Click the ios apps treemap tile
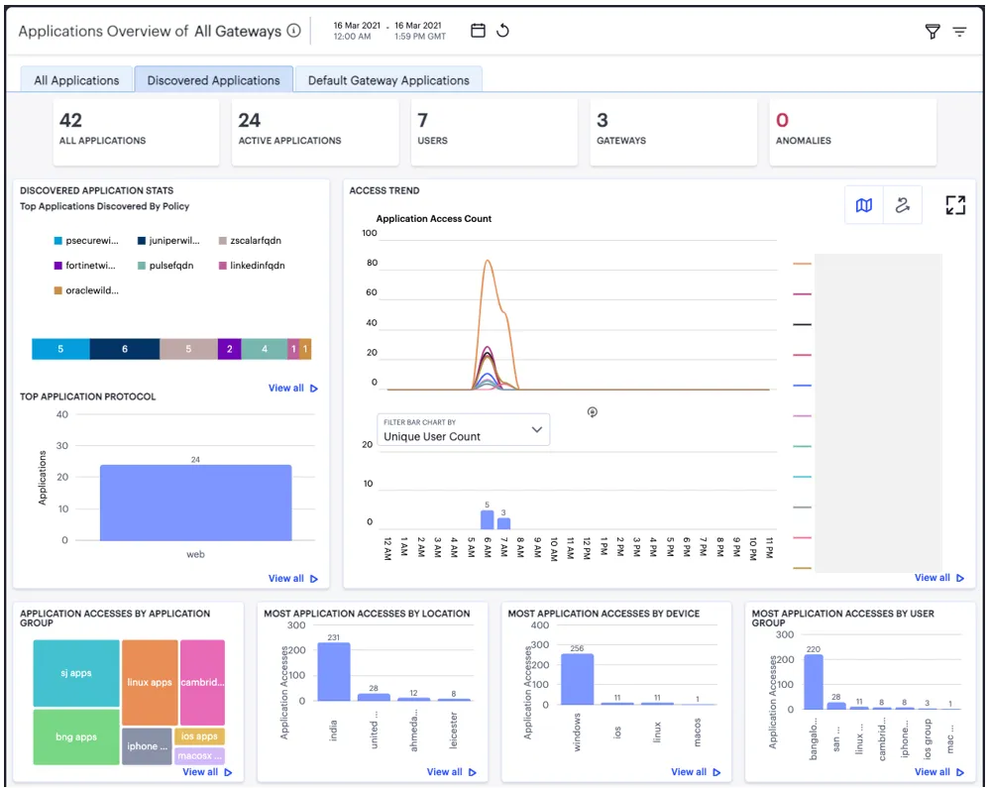988x788 pixels. click(199, 736)
